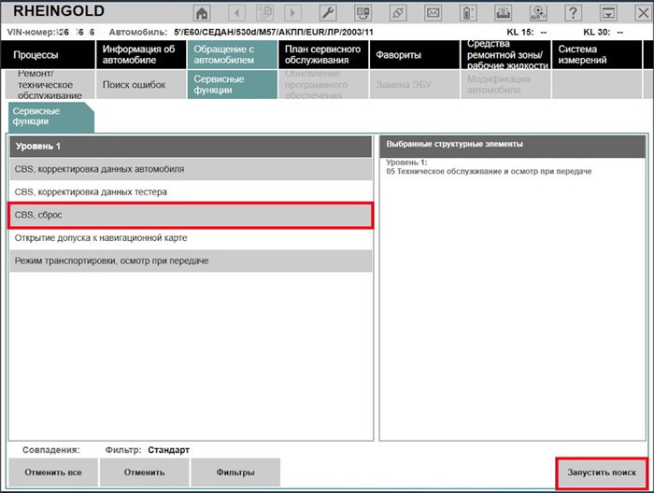Click the back arrow navigation icon
The image size is (654, 493).
(x=236, y=13)
